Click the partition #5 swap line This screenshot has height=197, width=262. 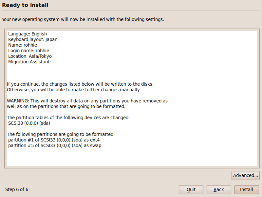pos(55,145)
